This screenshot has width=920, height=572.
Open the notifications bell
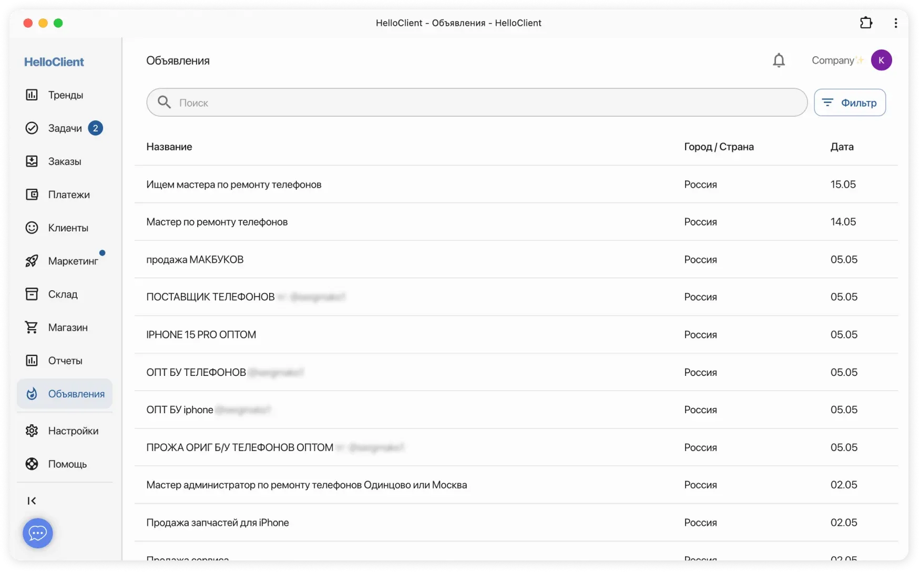(779, 60)
